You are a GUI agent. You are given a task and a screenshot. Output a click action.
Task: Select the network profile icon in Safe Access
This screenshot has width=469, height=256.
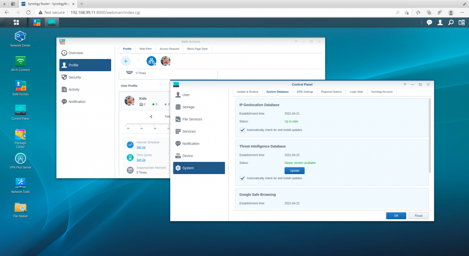pyautogui.click(x=151, y=61)
